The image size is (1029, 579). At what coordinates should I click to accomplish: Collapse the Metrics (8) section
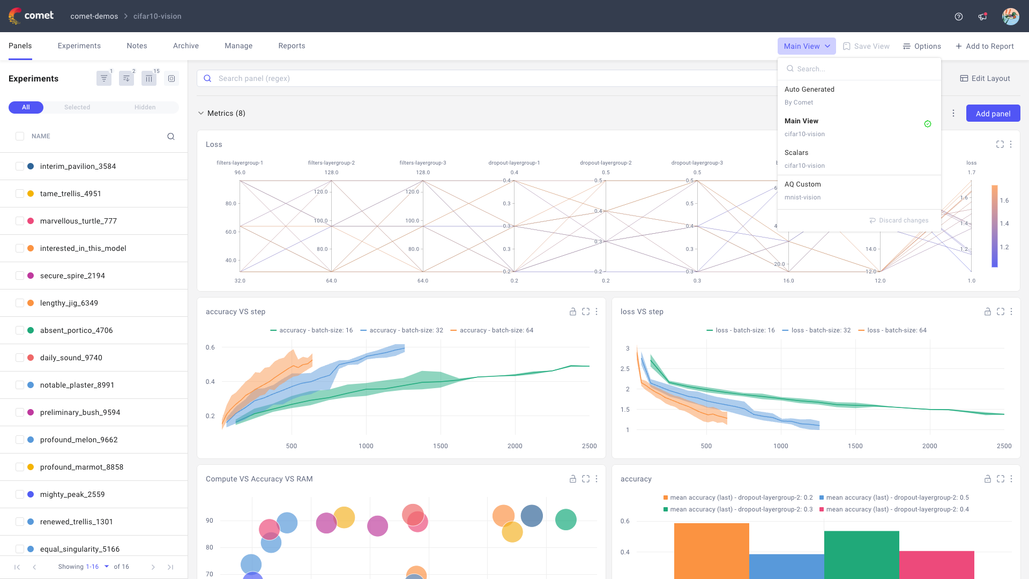(201, 113)
